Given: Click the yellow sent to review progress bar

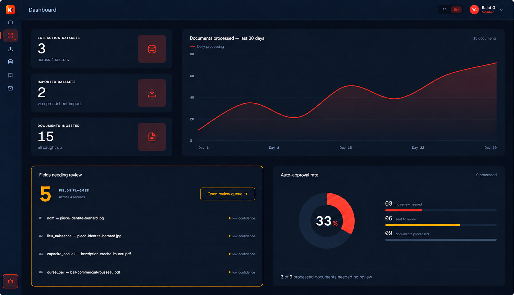Looking at the screenshot, I should click(x=422, y=225).
